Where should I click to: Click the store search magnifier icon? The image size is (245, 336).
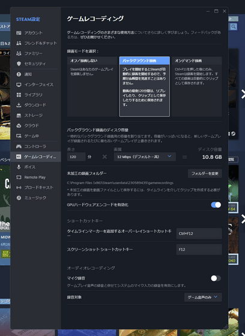pyautogui.click(x=234, y=26)
